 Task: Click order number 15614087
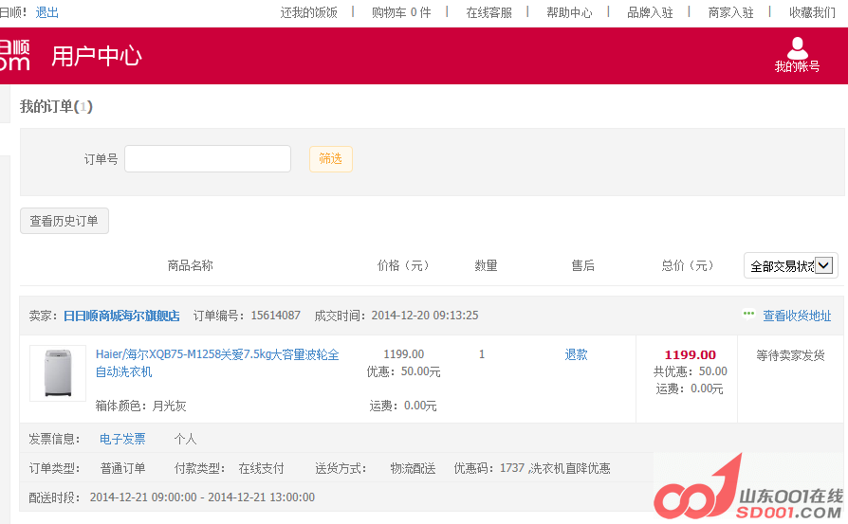click(276, 316)
